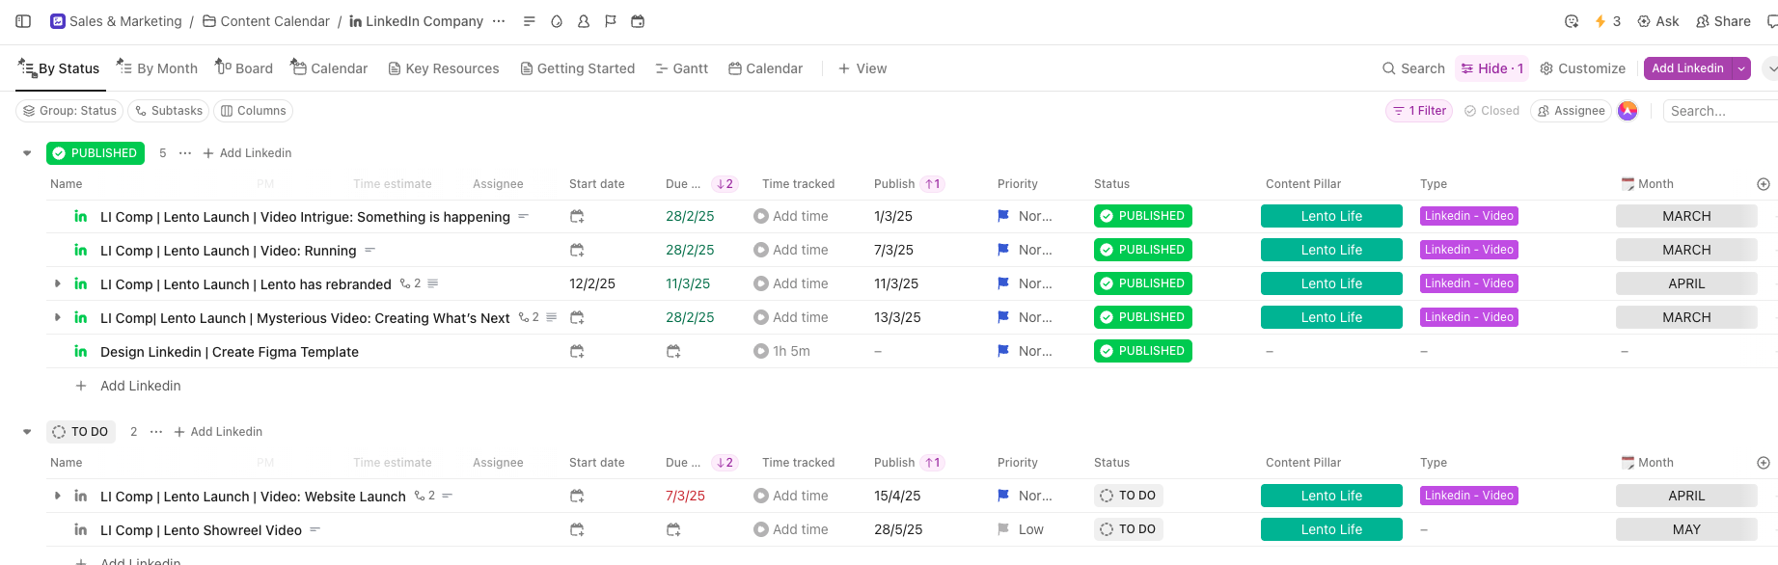1778x565 pixels.
Task: Set start date for Lento Showreel Video
Action: coord(577,530)
